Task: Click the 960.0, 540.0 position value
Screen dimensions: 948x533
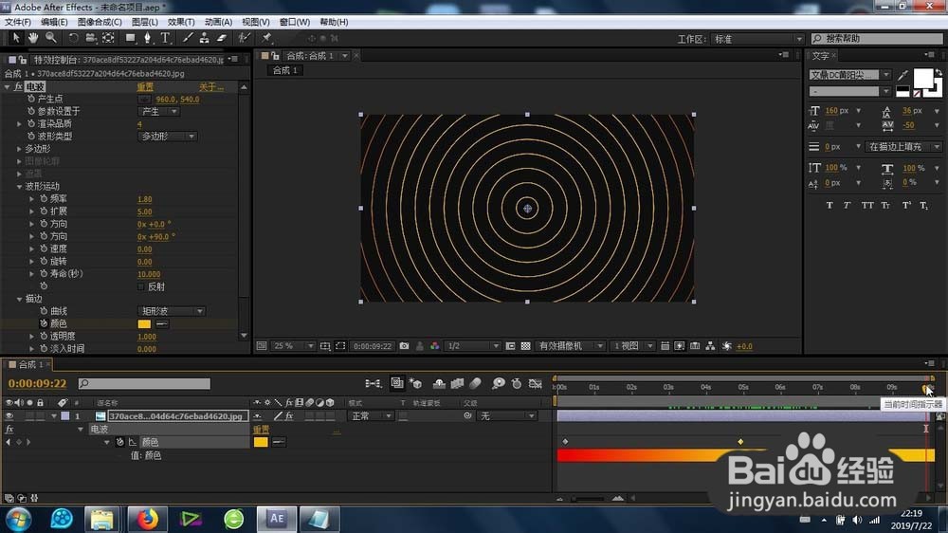Action: [177, 100]
